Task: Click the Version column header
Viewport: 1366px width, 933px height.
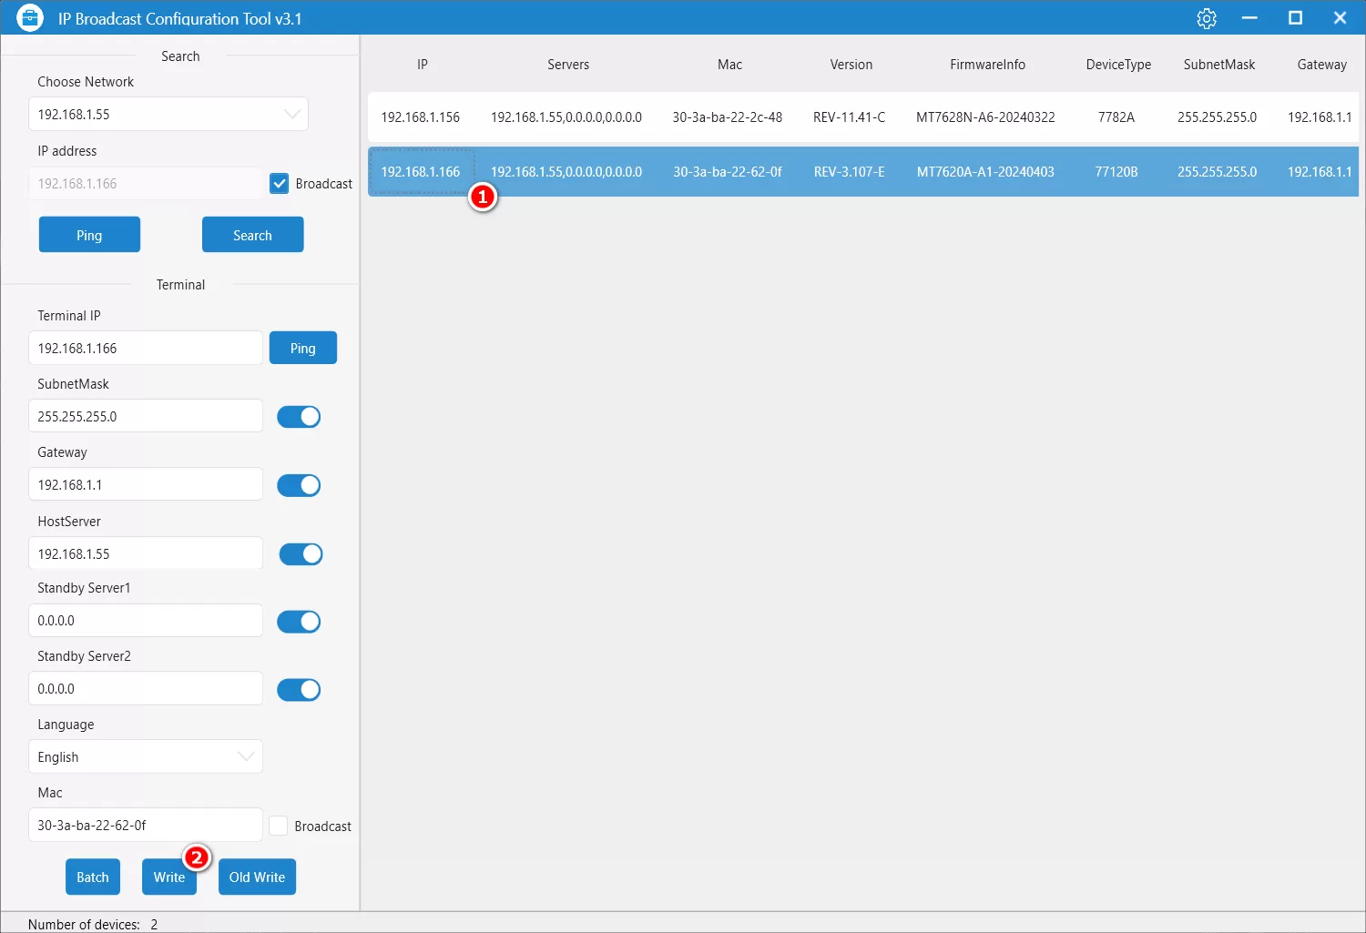Action: tap(851, 65)
